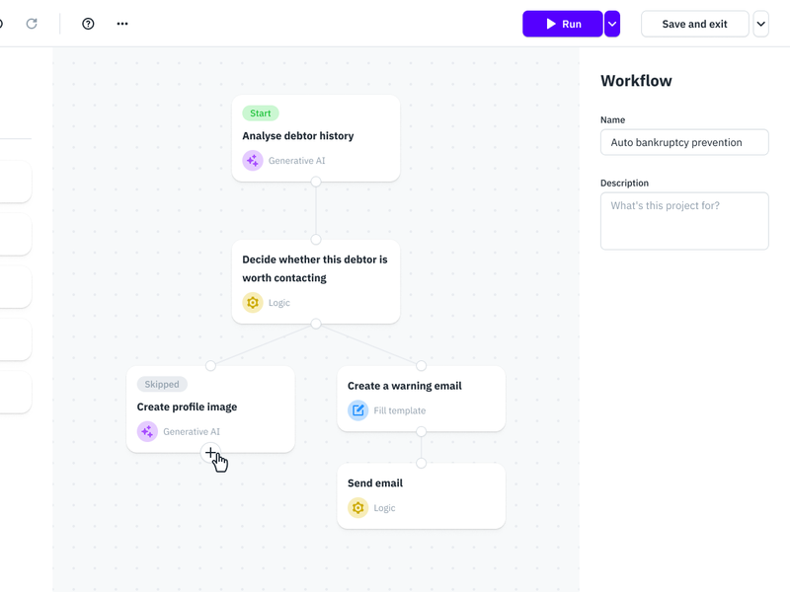Click the redo arrow icon
The width and height of the screenshot is (790, 592).
pyautogui.click(x=32, y=24)
